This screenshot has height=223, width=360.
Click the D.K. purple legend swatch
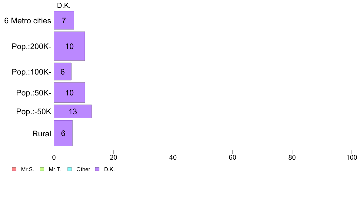tap(97, 169)
